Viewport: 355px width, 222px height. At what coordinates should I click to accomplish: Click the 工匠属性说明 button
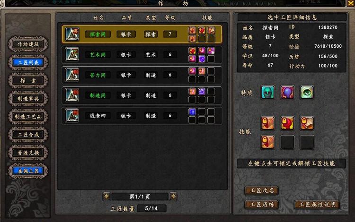317,205
